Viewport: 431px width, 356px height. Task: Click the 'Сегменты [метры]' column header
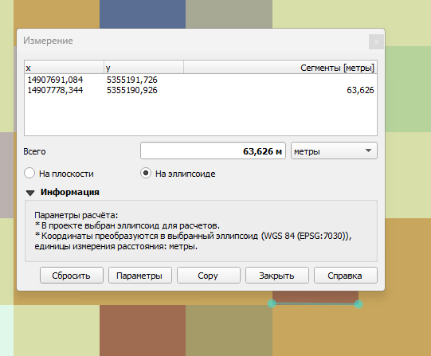point(280,68)
